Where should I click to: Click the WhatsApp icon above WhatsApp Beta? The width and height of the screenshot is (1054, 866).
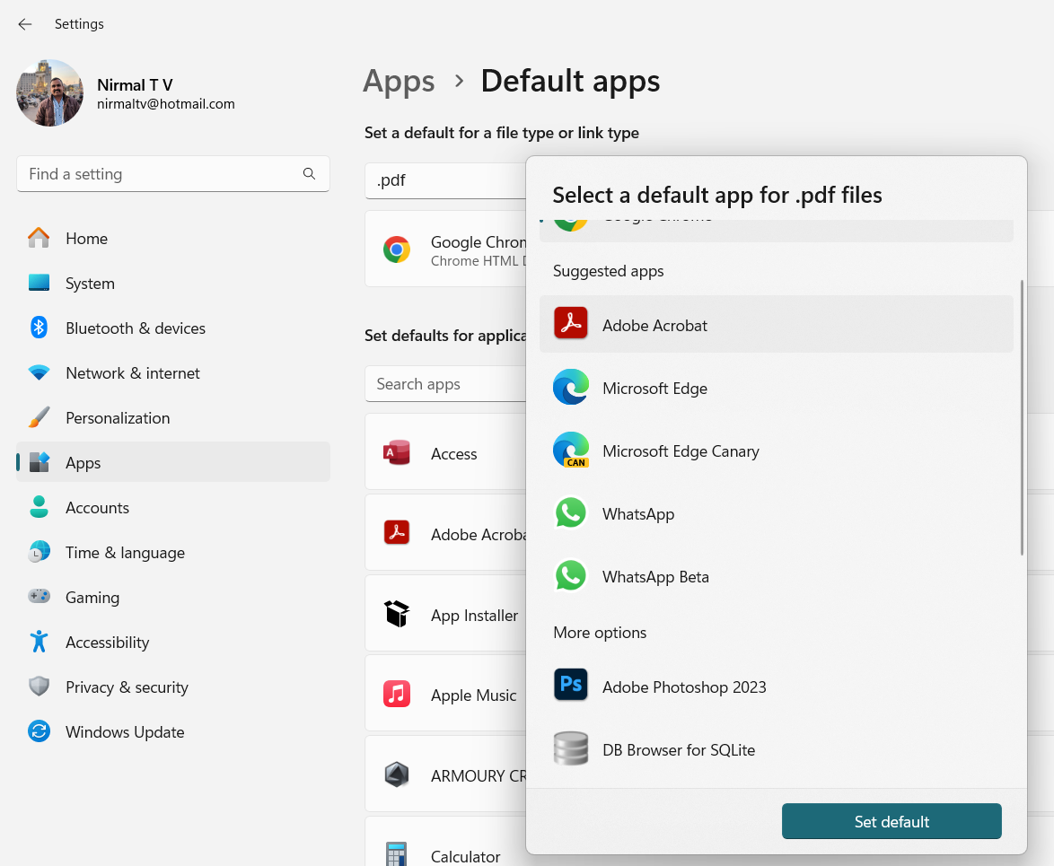point(571,512)
